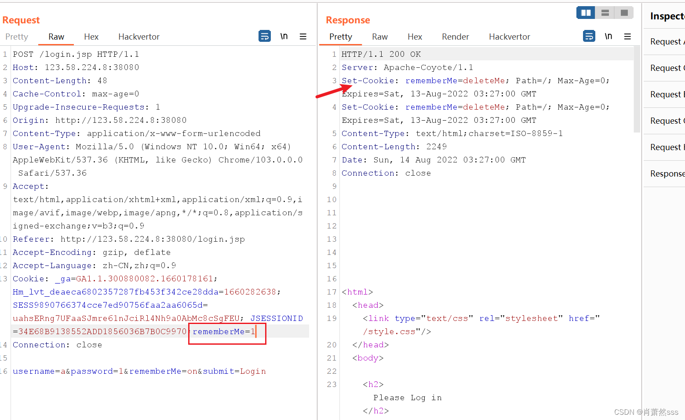Show non-printable characters in Request panel
Viewport: 685px width, 420px height.
point(284,36)
